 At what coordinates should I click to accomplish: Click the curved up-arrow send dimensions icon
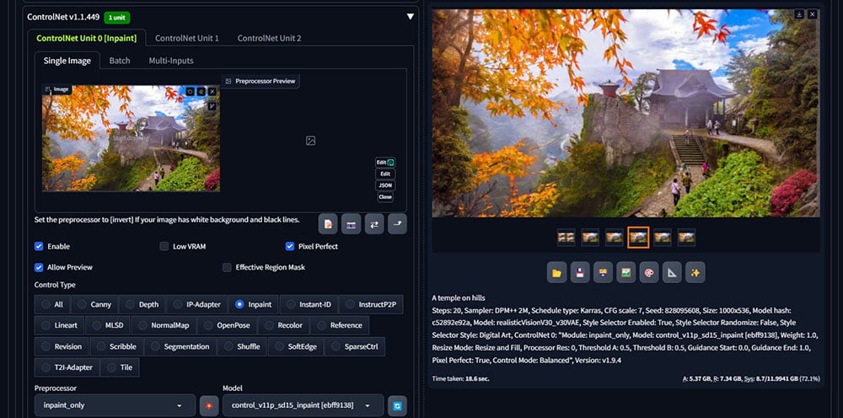click(397, 224)
